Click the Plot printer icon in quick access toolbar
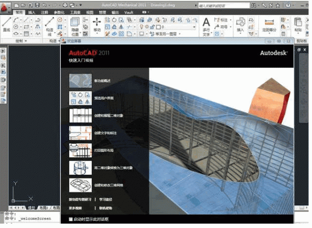The height and width of the screenshot is (228, 312). click(65, 6)
